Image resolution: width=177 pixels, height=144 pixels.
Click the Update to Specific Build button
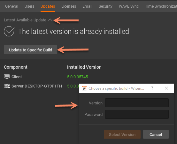[30, 50]
